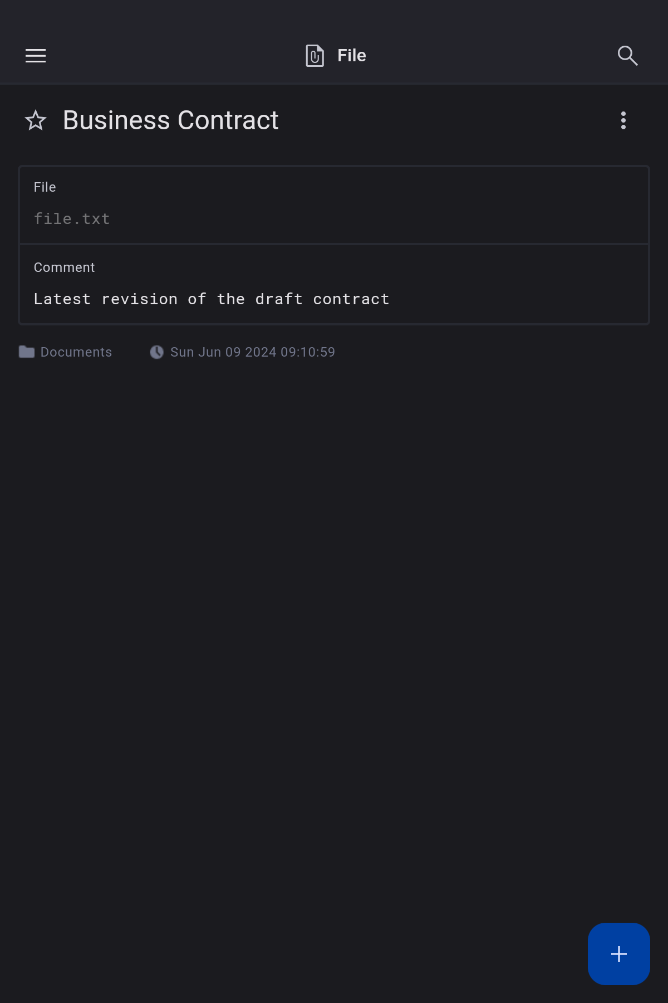Select the Business Contract title text
Image resolution: width=668 pixels, height=1003 pixels.
[170, 120]
